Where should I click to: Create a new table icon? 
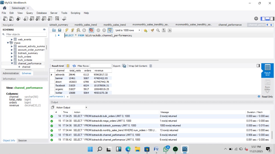[x=32, y=19]
